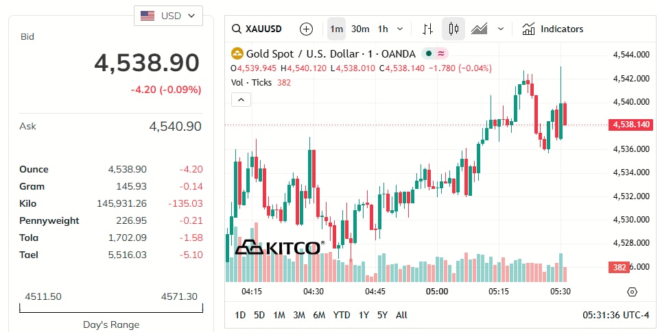Click the Tael price 5,516.03
660x332 pixels.
click(x=128, y=255)
